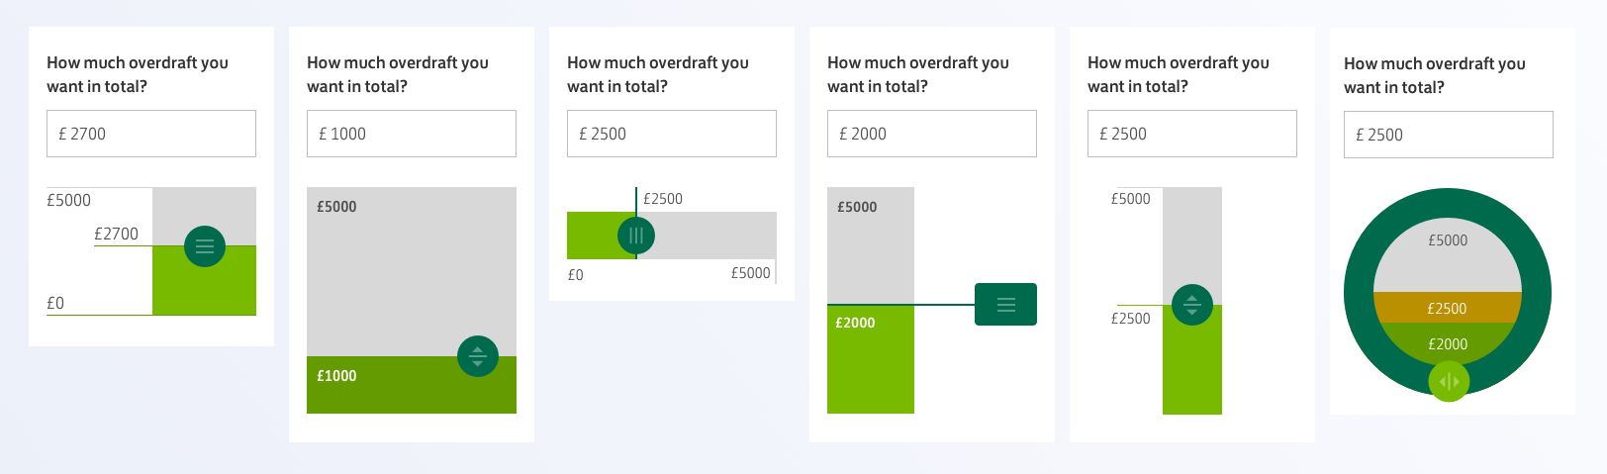Click the light green left-right handle on circle

point(1449,382)
